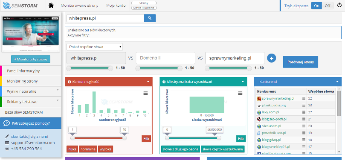Image resolution: width=345 pixels, height=160 pixels.
Task: Click pl.wikipedia.org competitor link
Action: tap(274, 106)
